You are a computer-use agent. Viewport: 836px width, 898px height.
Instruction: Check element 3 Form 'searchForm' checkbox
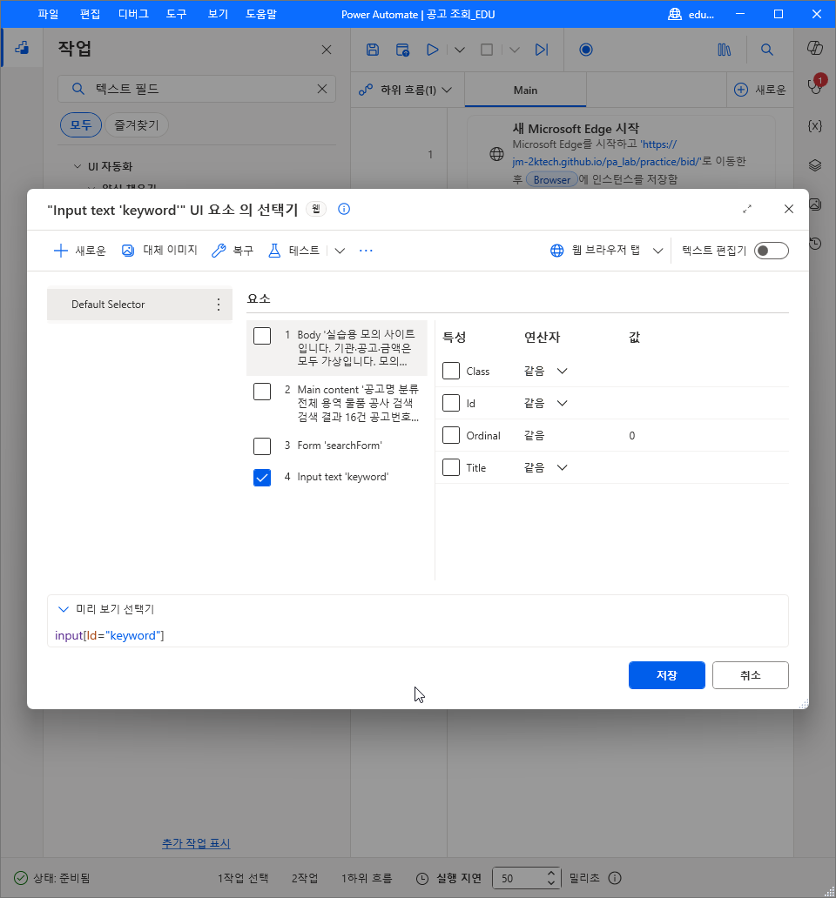point(262,446)
